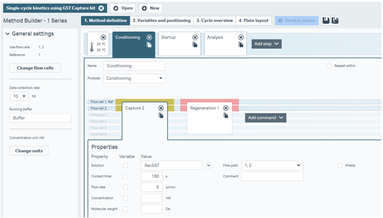Remove the Conditioning step with its X icon
Image resolution: width=383 pixels, height=218 pixels.
point(149,37)
